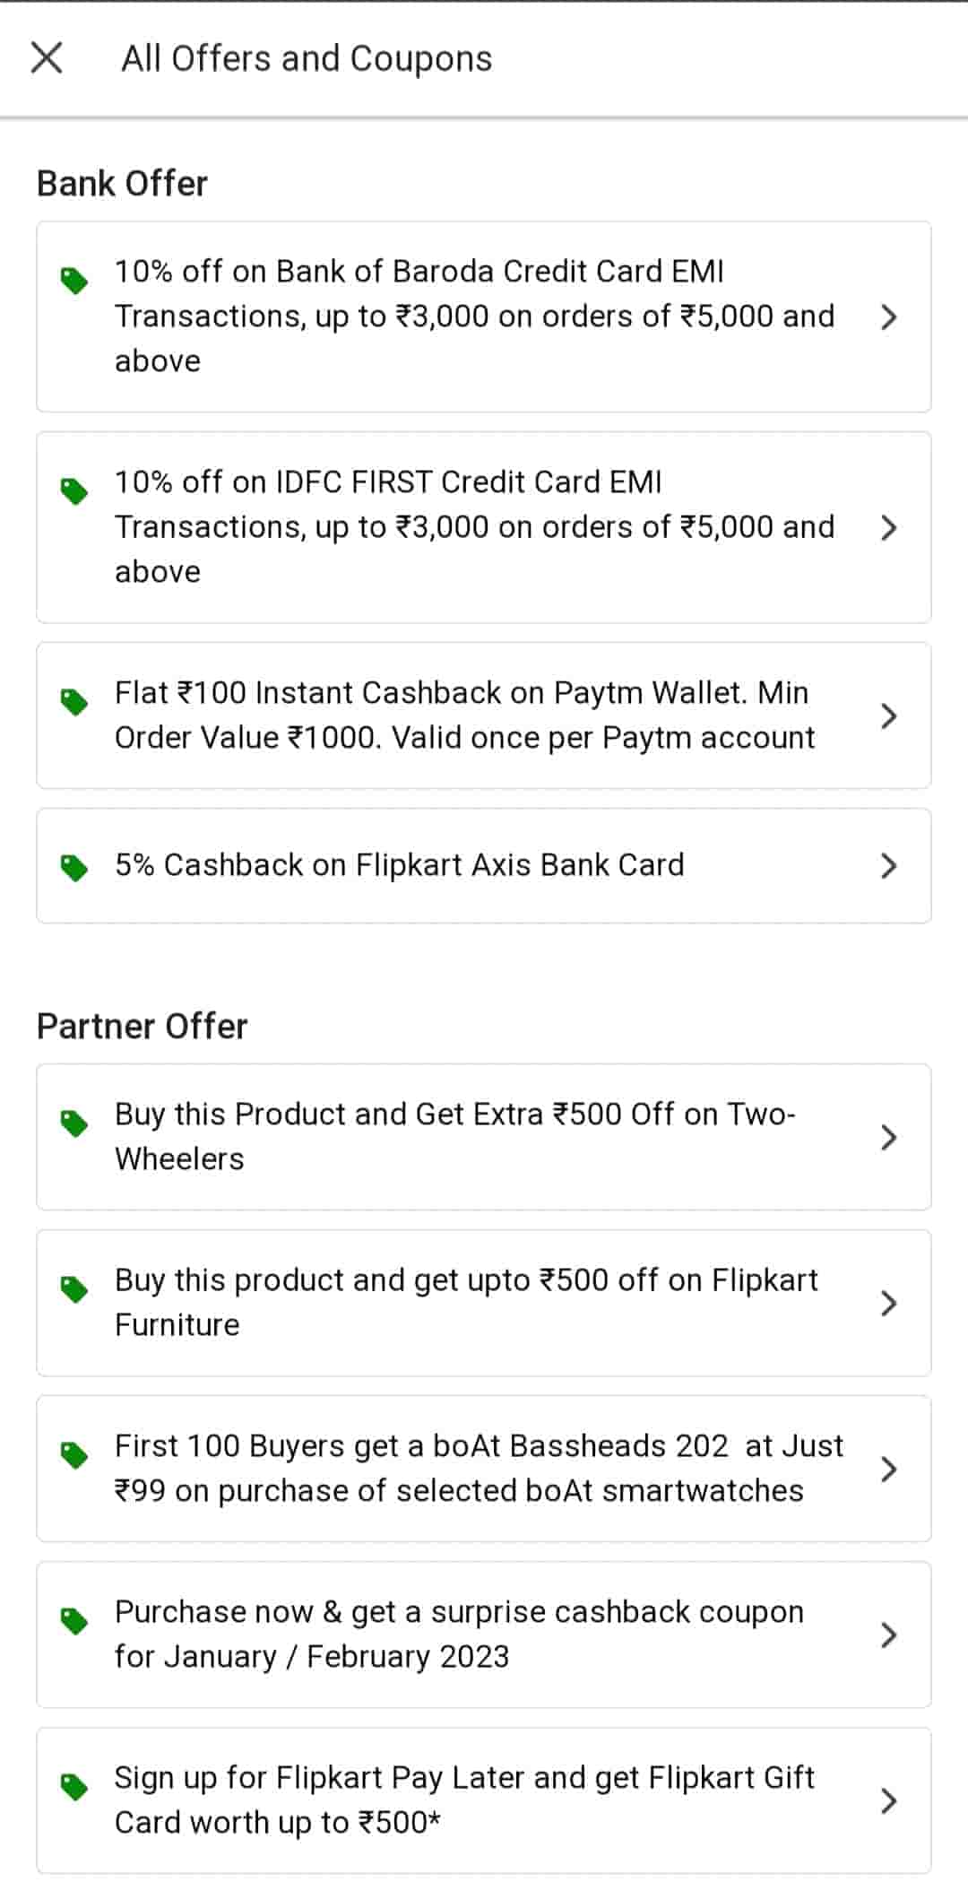Screen dimensions: 968x1882
Task: Tap tag icon beside boAt Bassheads offer
Action: pos(74,1455)
